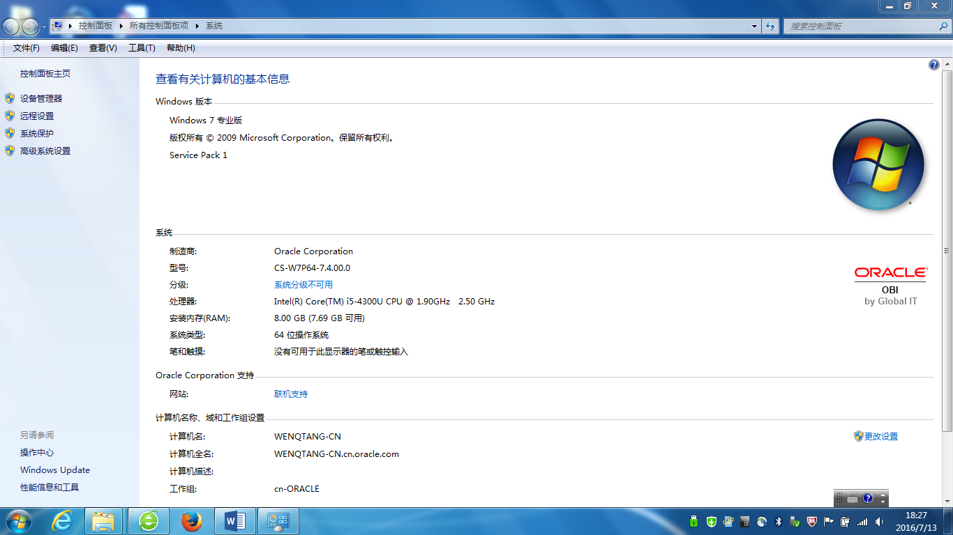Screen dimensions: 953x535
Task: Click 更改设置 to change computer name
Action: click(881, 437)
